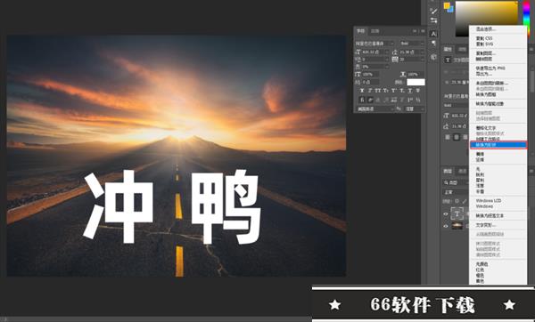Open the Bold font style dropdown
The width and height of the screenshot is (535, 322).
tap(412, 44)
